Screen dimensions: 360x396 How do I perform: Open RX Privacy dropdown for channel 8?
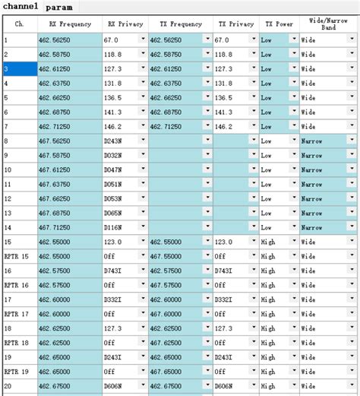click(143, 140)
